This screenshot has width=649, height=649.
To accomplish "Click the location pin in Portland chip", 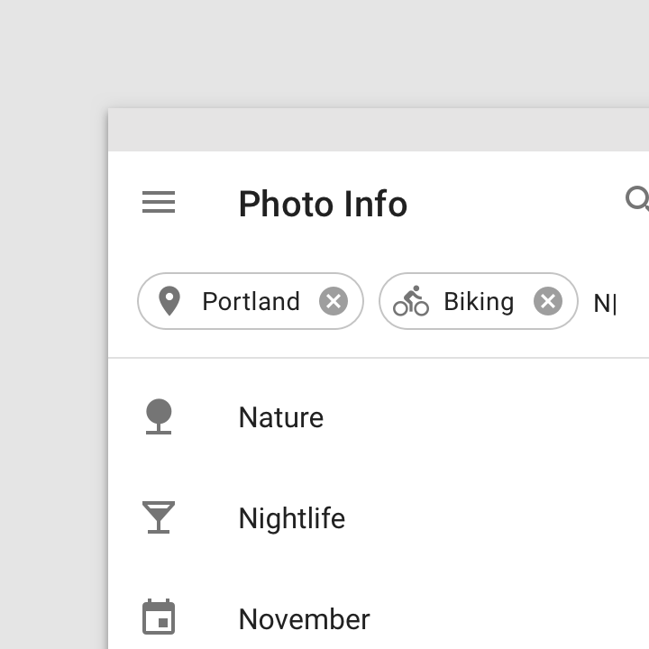I will point(169,301).
